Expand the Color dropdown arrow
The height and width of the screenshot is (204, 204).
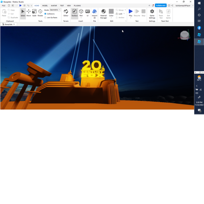[111, 18]
